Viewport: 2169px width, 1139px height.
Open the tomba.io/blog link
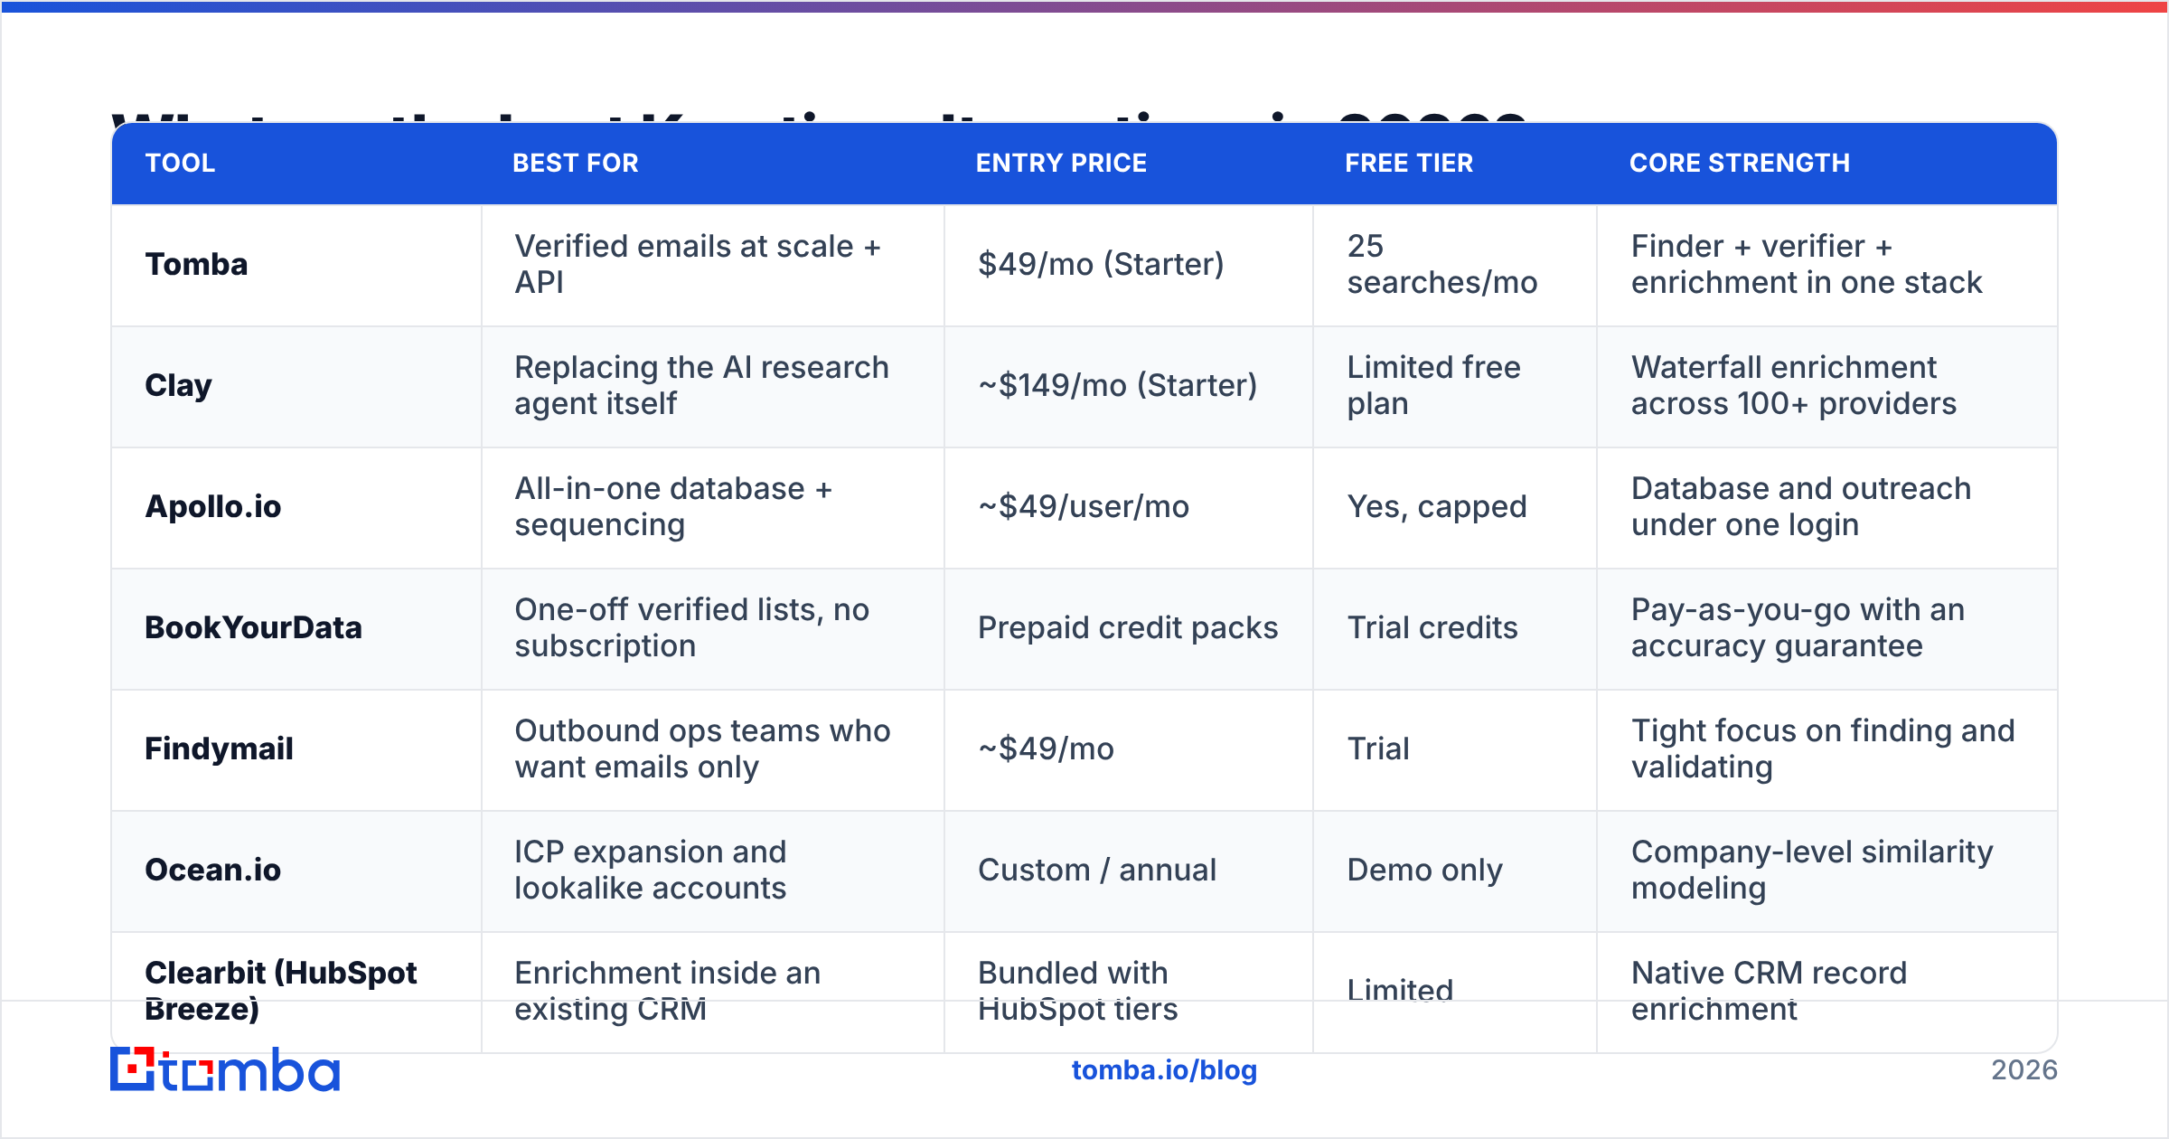[1164, 1070]
